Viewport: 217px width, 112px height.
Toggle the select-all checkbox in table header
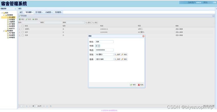23,26
